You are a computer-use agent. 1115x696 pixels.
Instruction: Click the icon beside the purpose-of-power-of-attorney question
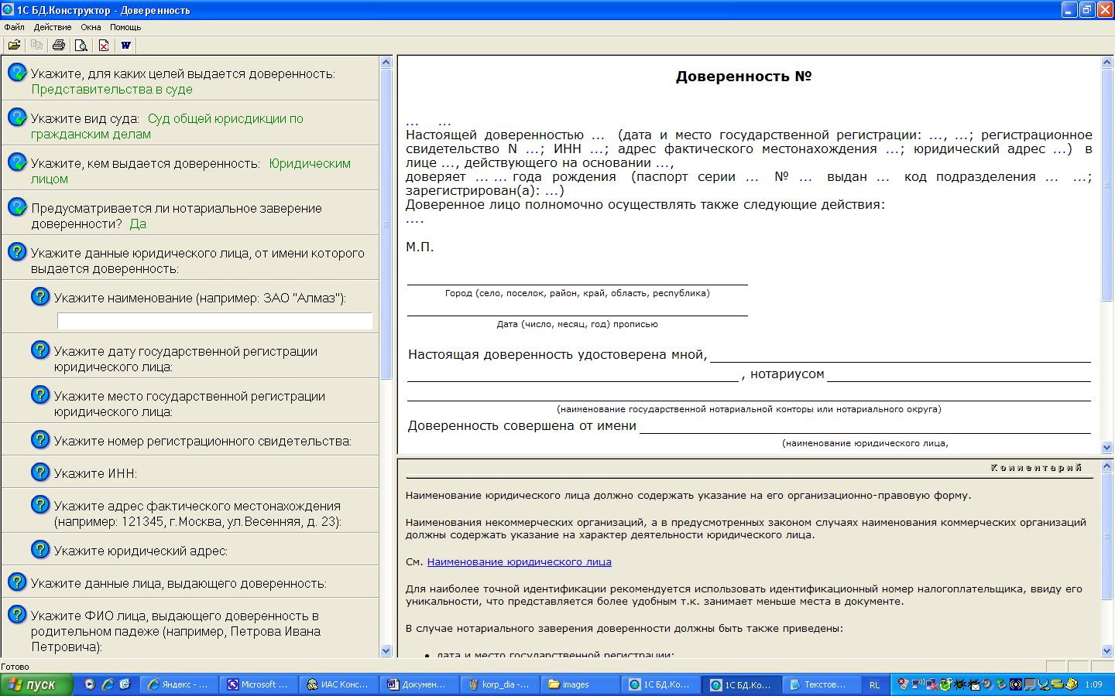[x=17, y=73]
